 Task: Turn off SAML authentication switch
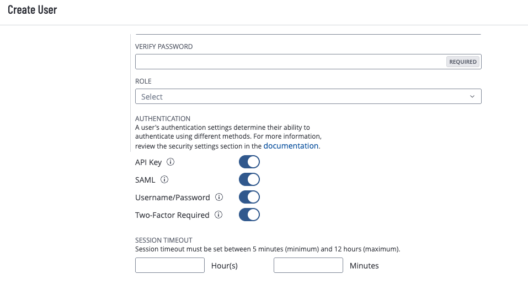[x=249, y=179]
